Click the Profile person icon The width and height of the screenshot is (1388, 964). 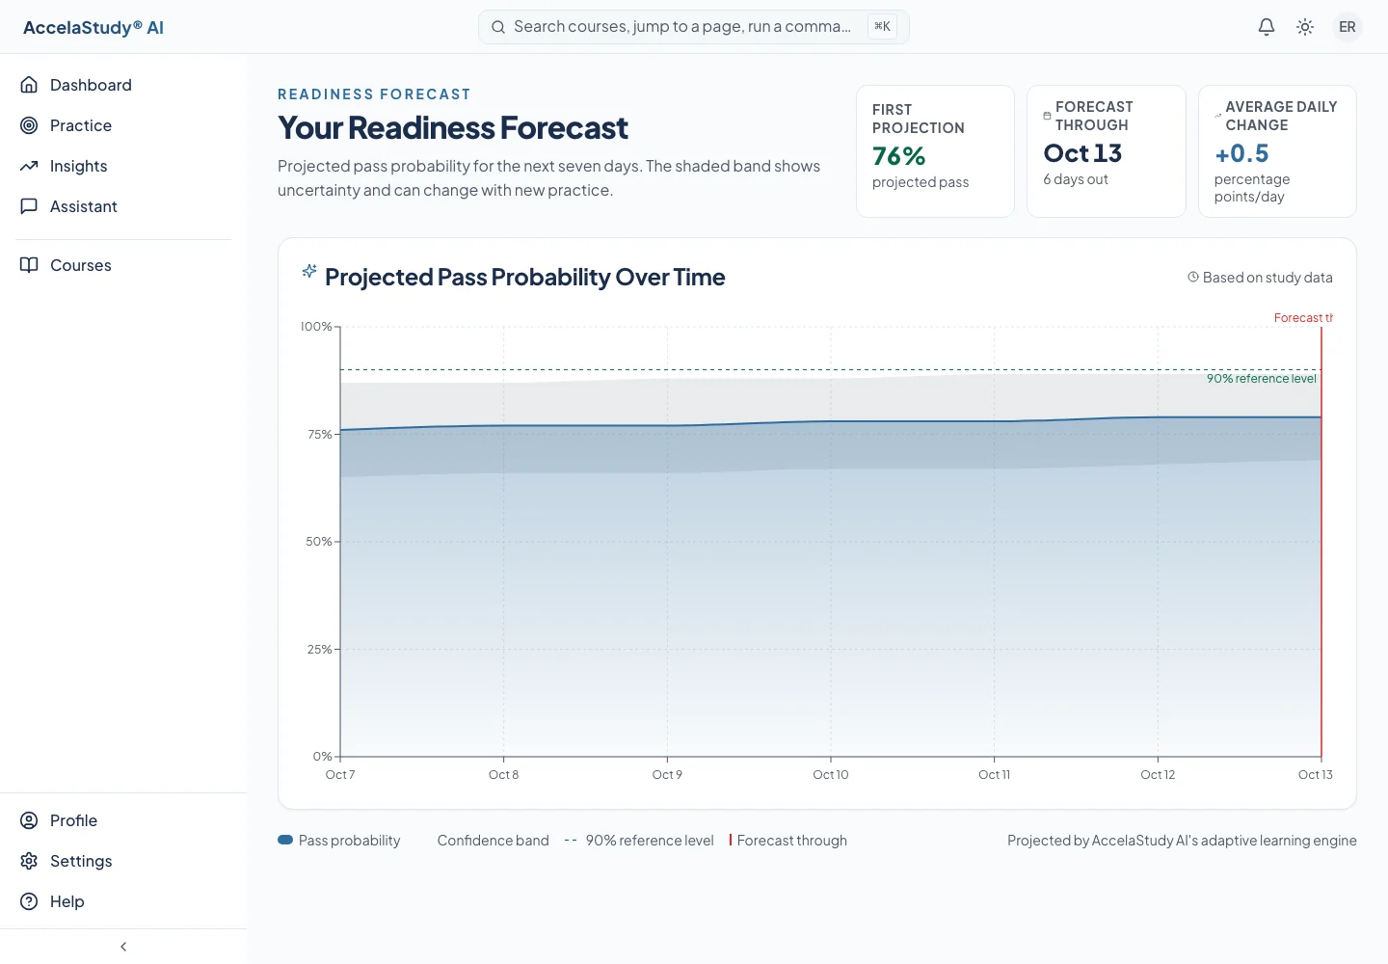tap(29, 820)
